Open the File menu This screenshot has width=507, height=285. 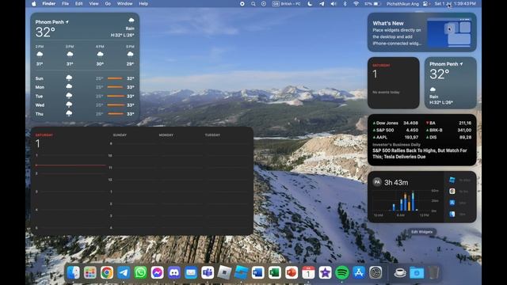pyautogui.click(x=65, y=3)
